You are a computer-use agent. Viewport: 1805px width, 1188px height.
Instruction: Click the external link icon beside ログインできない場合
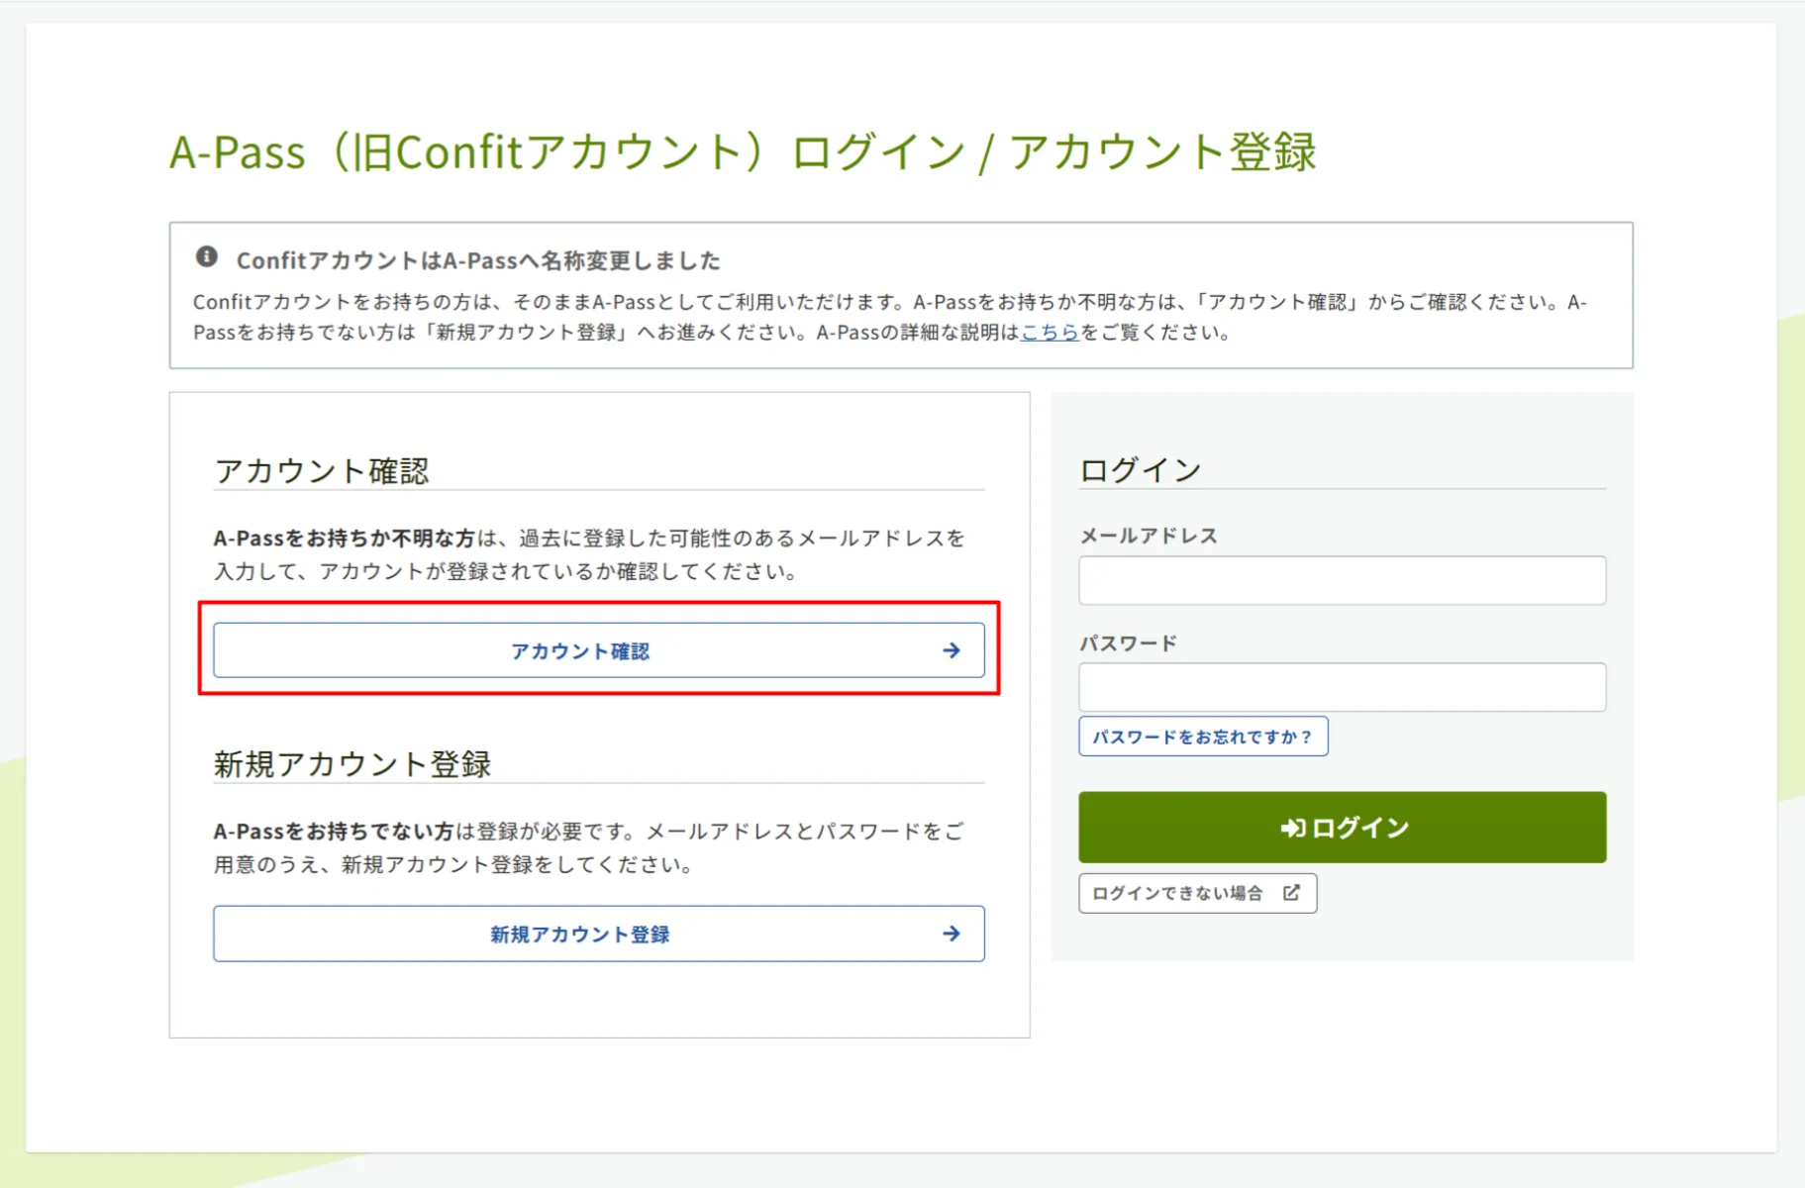1289,892
